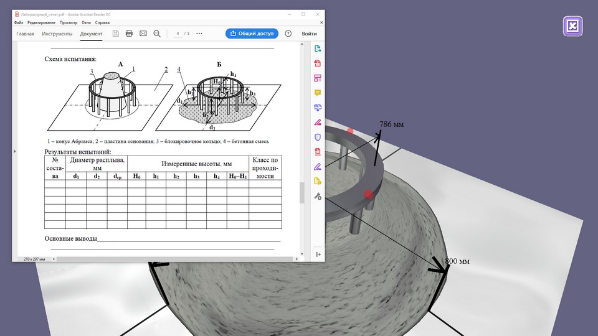Open the Find text magnifier tool
This screenshot has height=336, width=598.
tap(157, 34)
